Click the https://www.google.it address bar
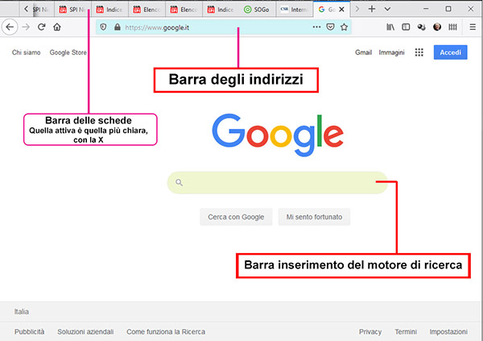Viewport: 483px width, 341px height. coord(224,27)
